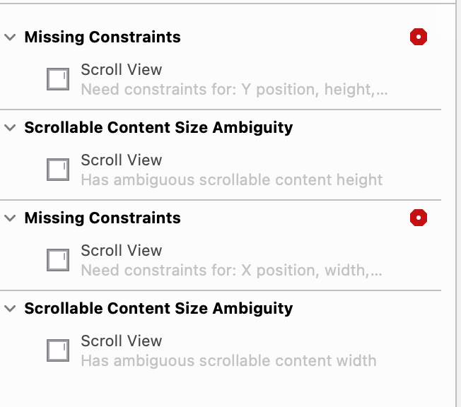Click the red error icon for the Y position Missing Constraints
This screenshot has width=461, height=407.
point(419,37)
